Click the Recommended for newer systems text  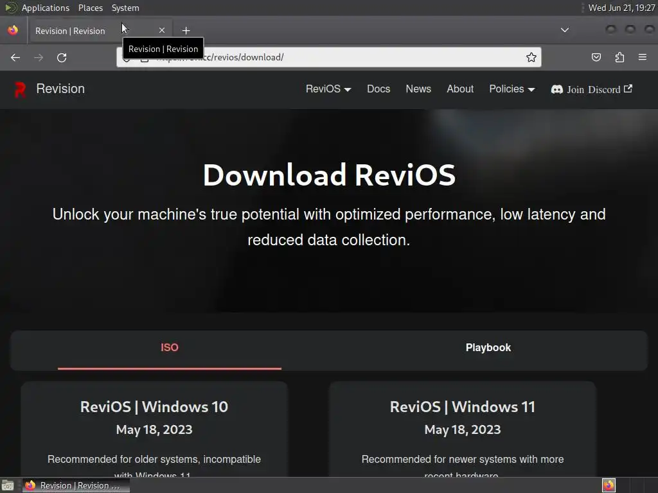click(463, 467)
